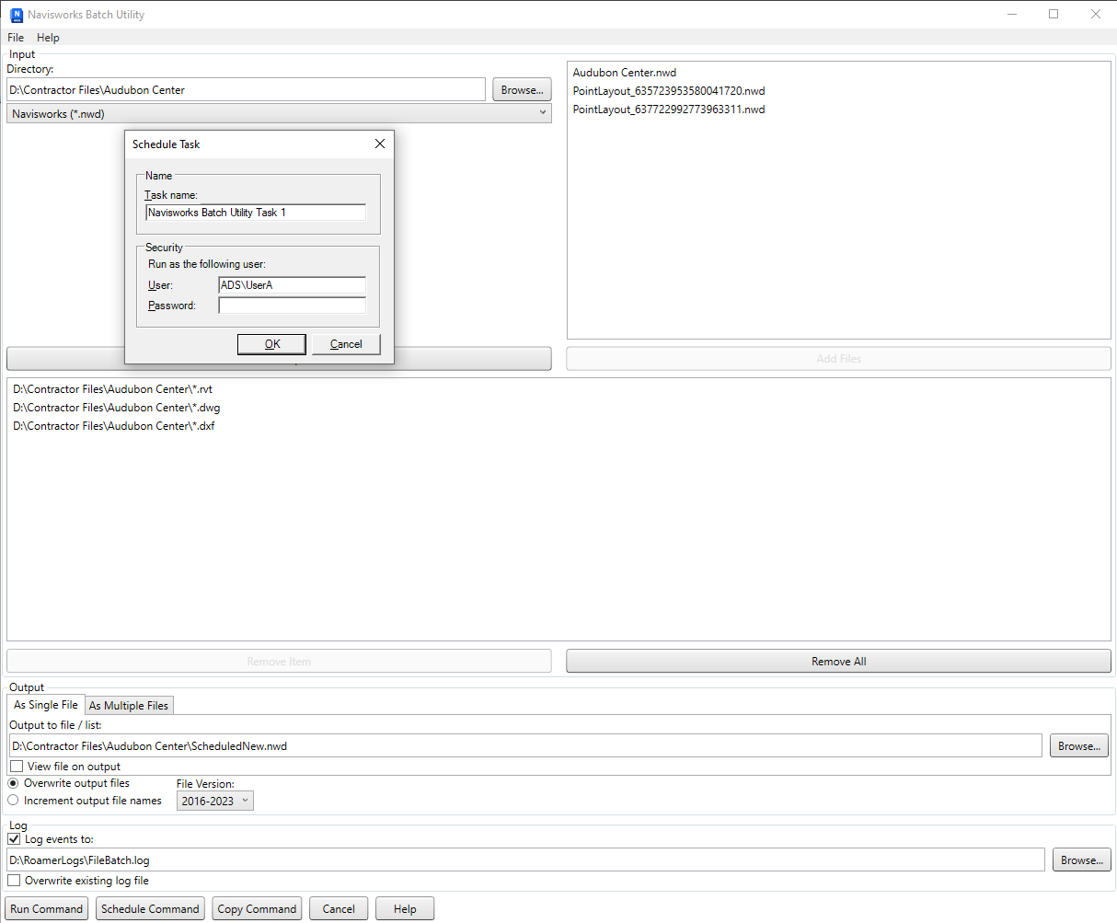Click the Copy Command button
The height and width of the screenshot is (923, 1117).
(258, 908)
